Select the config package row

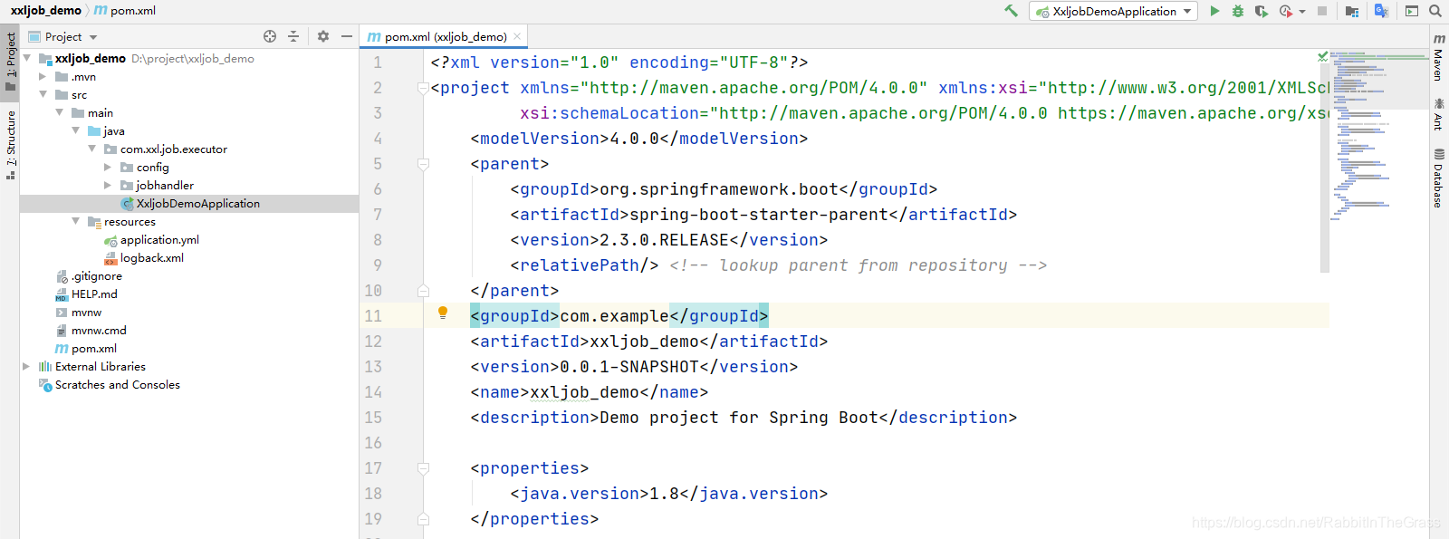(x=189, y=168)
